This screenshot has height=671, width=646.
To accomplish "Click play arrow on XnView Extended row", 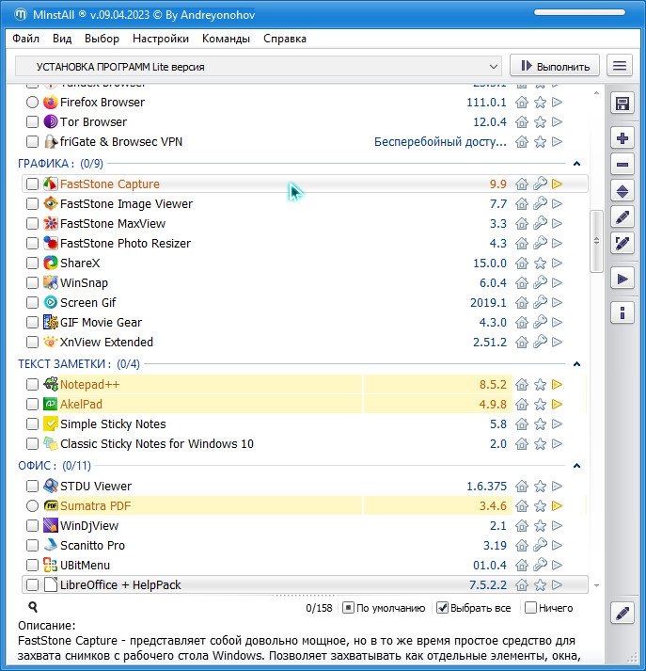I will point(557,342).
